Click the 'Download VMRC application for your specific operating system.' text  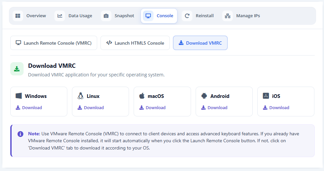(x=96, y=75)
